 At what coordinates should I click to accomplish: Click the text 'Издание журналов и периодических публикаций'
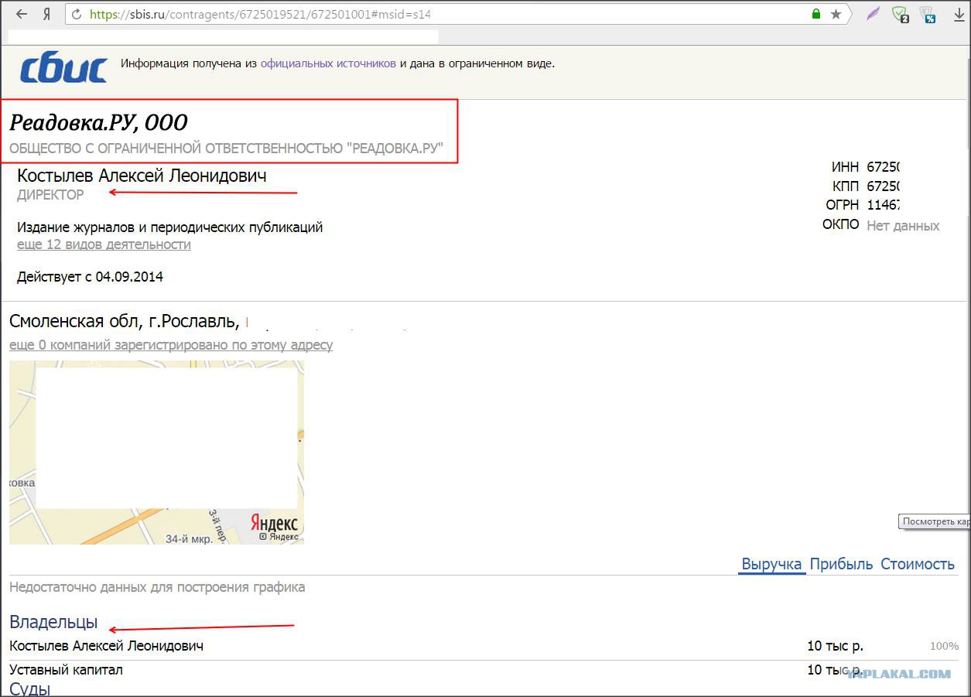pyautogui.click(x=169, y=227)
